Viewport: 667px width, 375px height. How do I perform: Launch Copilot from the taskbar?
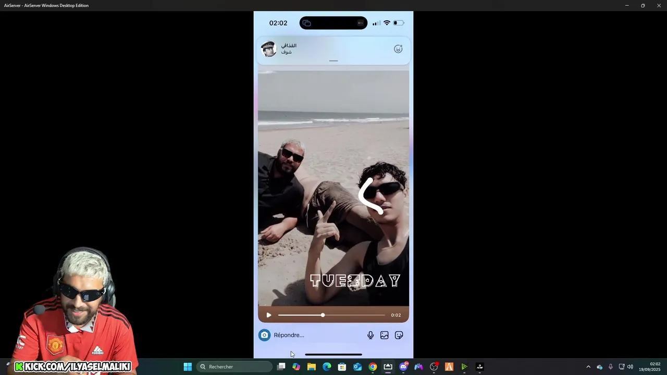tap(297, 367)
